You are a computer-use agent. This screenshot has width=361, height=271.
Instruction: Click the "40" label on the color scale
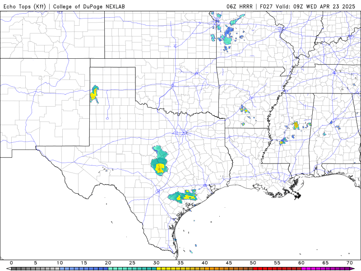pyautogui.click(x=205, y=263)
